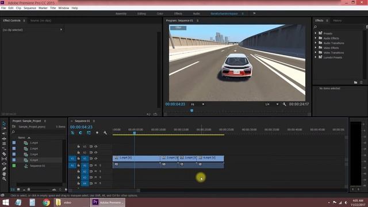The height and width of the screenshot is (207, 368).
Task: Switch to the Editing workspace
Action: tap(141, 14)
